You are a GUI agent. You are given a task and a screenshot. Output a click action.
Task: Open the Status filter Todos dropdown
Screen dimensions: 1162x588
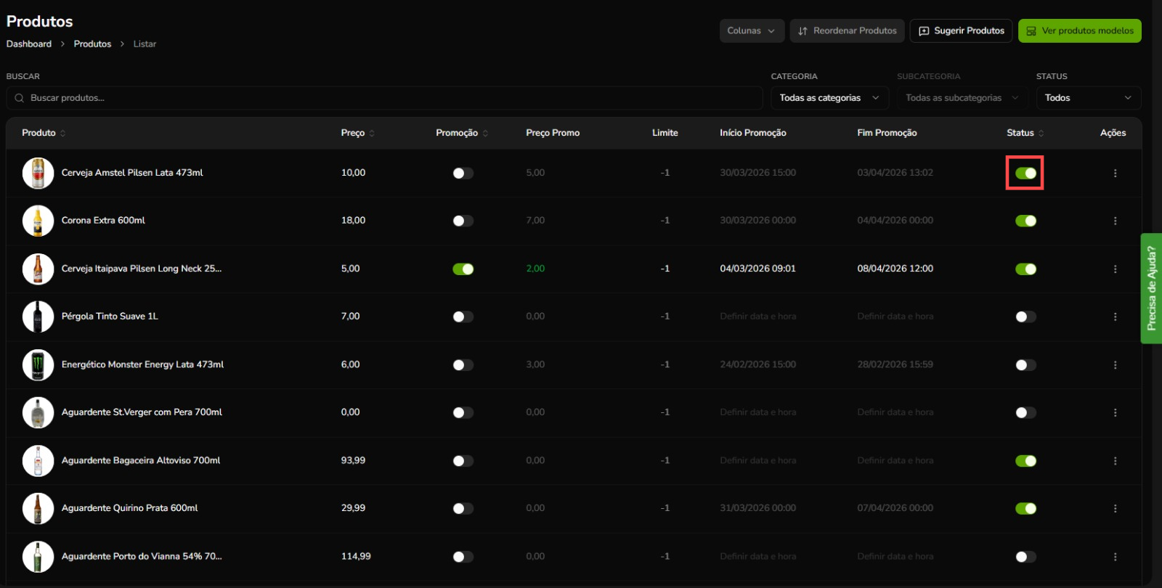(x=1087, y=98)
